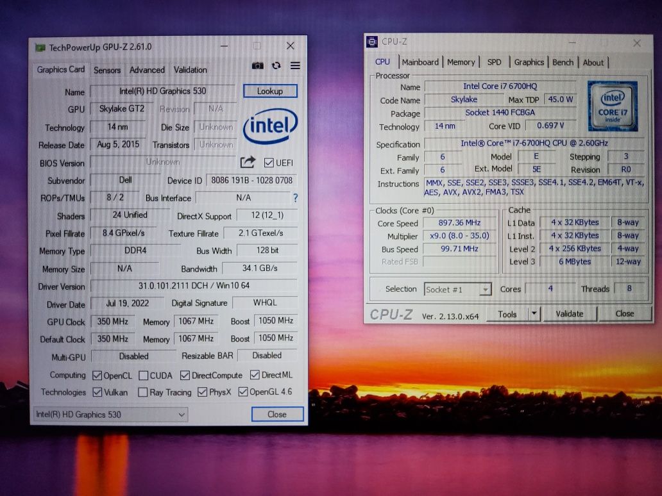Screen dimensions: 662x496
Task: Click the Device ID field value
Action: pyautogui.click(x=251, y=181)
